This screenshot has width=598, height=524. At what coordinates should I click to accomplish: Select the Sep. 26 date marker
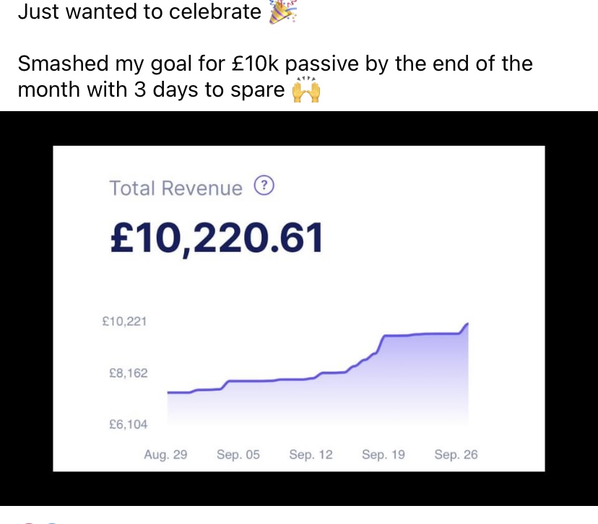[x=456, y=455]
